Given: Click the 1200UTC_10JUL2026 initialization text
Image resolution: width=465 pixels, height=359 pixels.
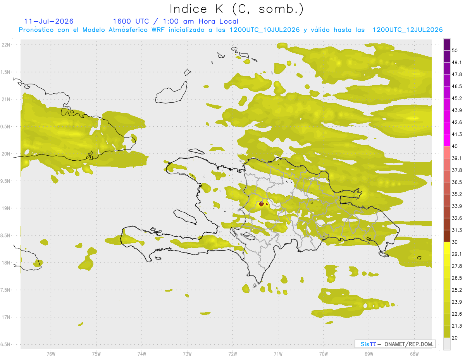Looking at the screenshot, I should [x=265, y=30].
